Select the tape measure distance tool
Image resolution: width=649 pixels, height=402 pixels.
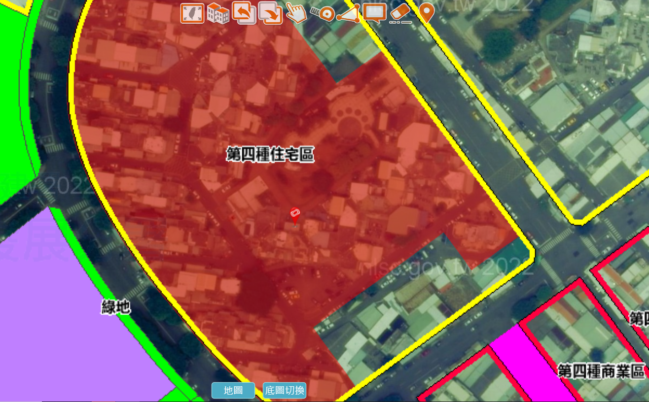(323, 13)
